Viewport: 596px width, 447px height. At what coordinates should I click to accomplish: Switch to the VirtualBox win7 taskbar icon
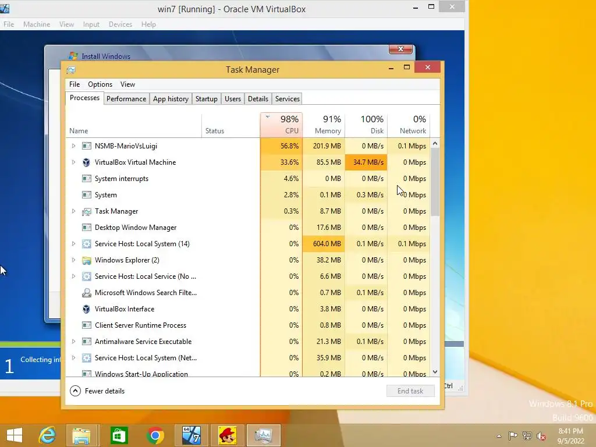(x=191, y=435)
